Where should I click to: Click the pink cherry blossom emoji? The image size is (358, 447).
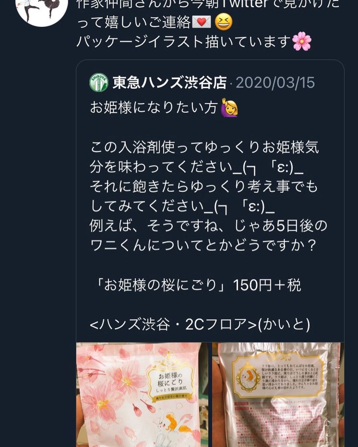pos(302,41)
